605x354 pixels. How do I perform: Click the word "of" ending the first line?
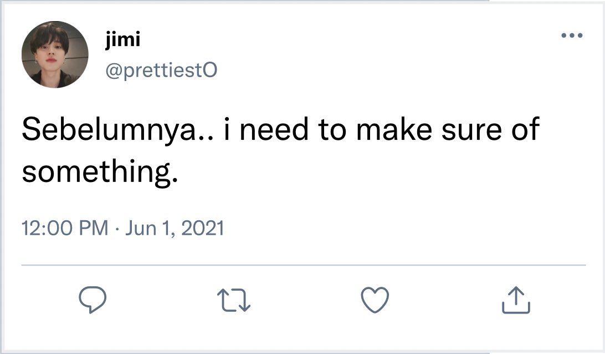click(524, 130)
